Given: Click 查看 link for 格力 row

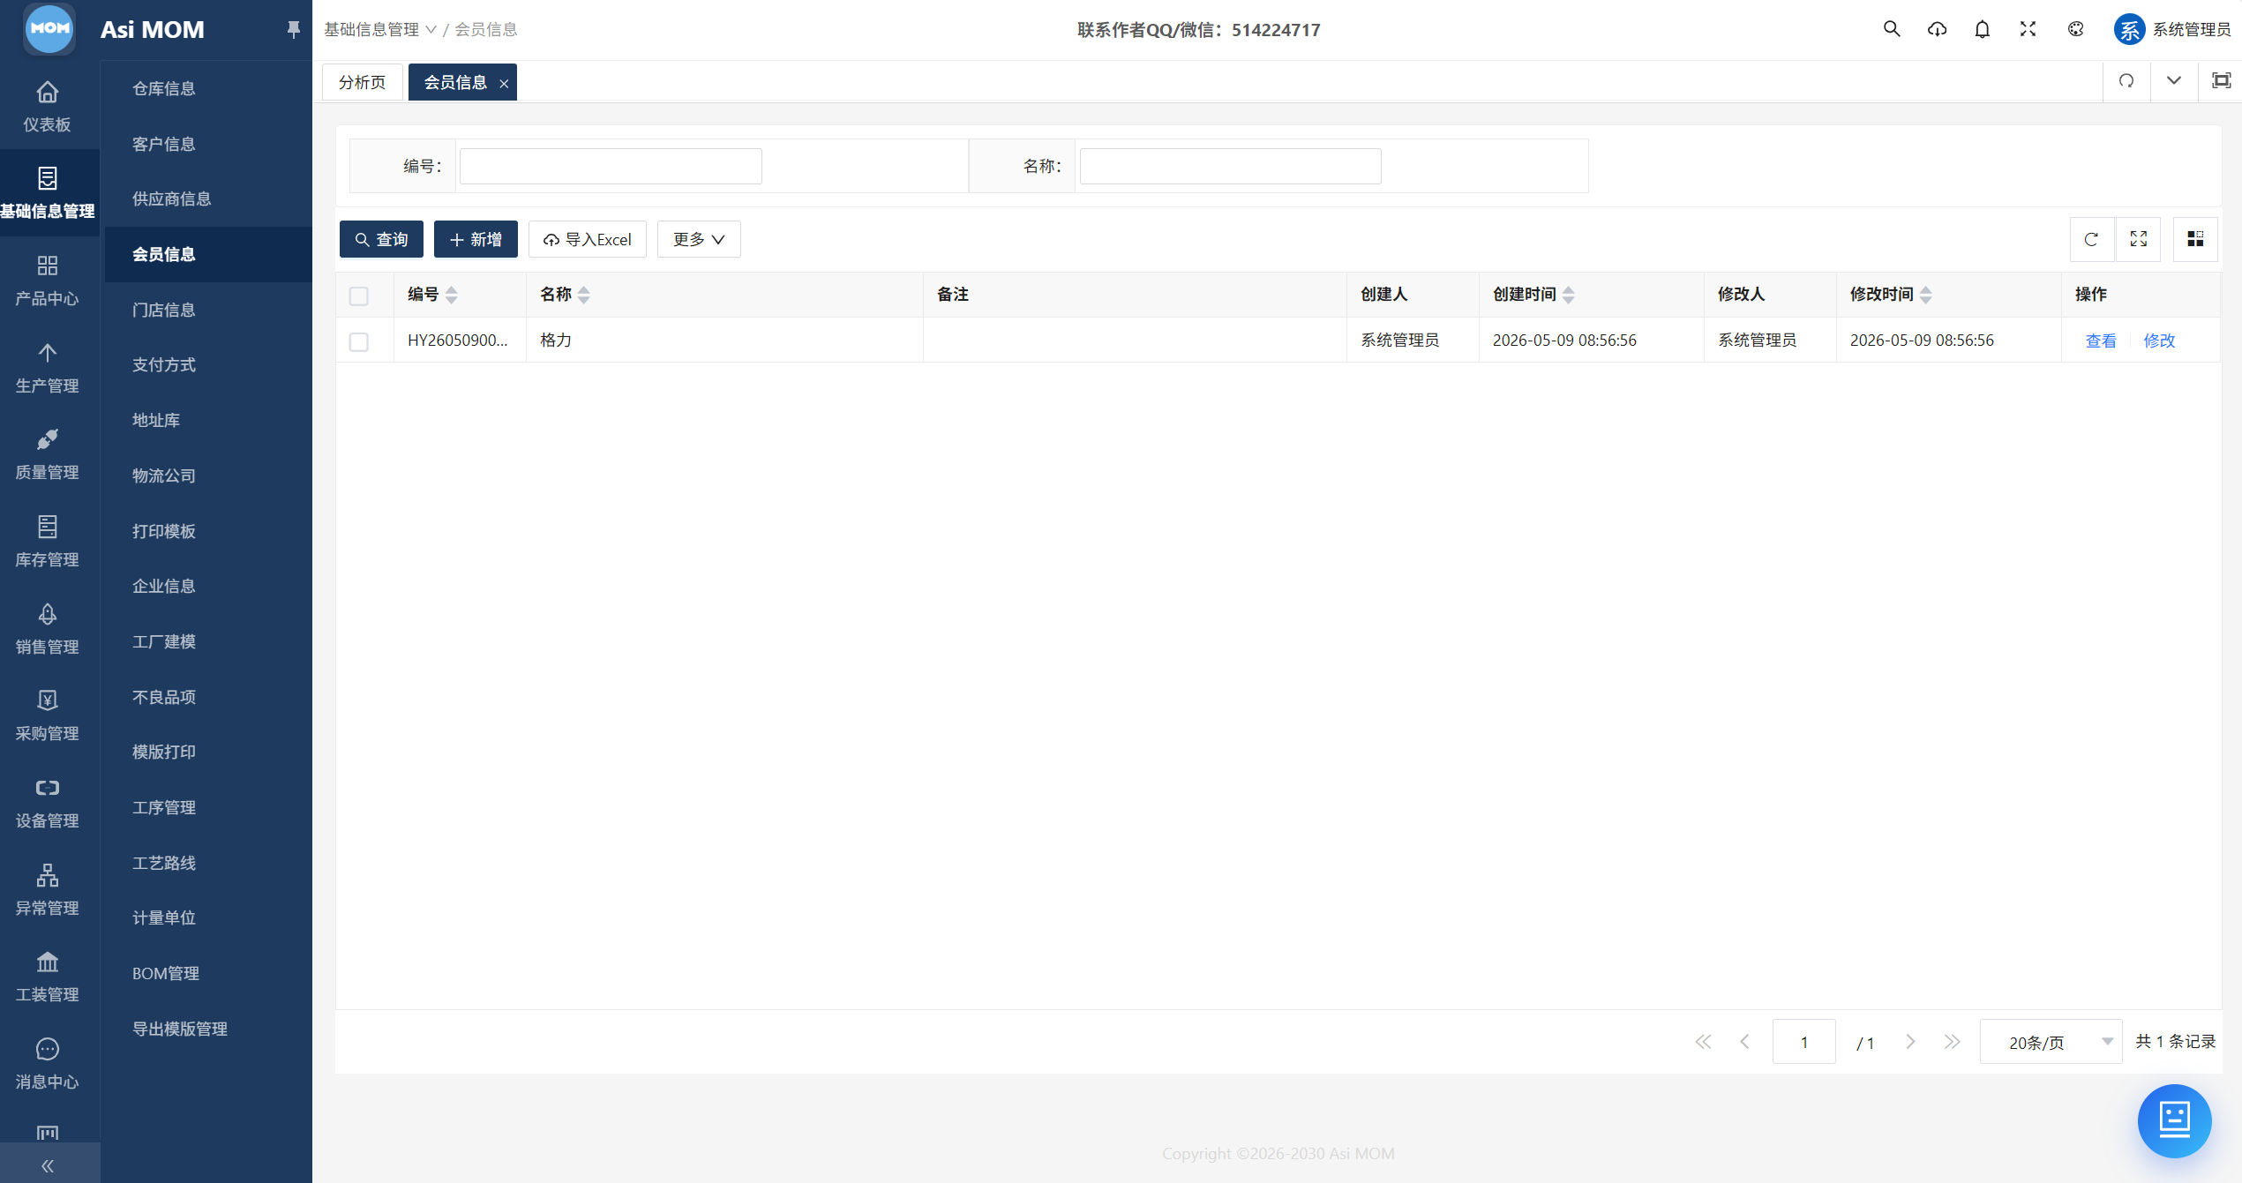Looking at the screenshot, I should 2101,341.
